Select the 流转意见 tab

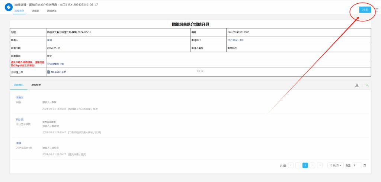click(19, 85)
